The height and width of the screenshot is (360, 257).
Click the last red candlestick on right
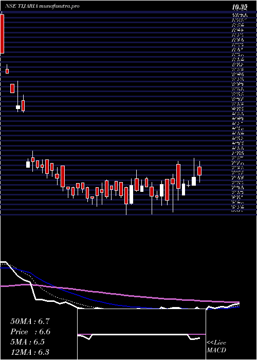[x=199, y=171]
